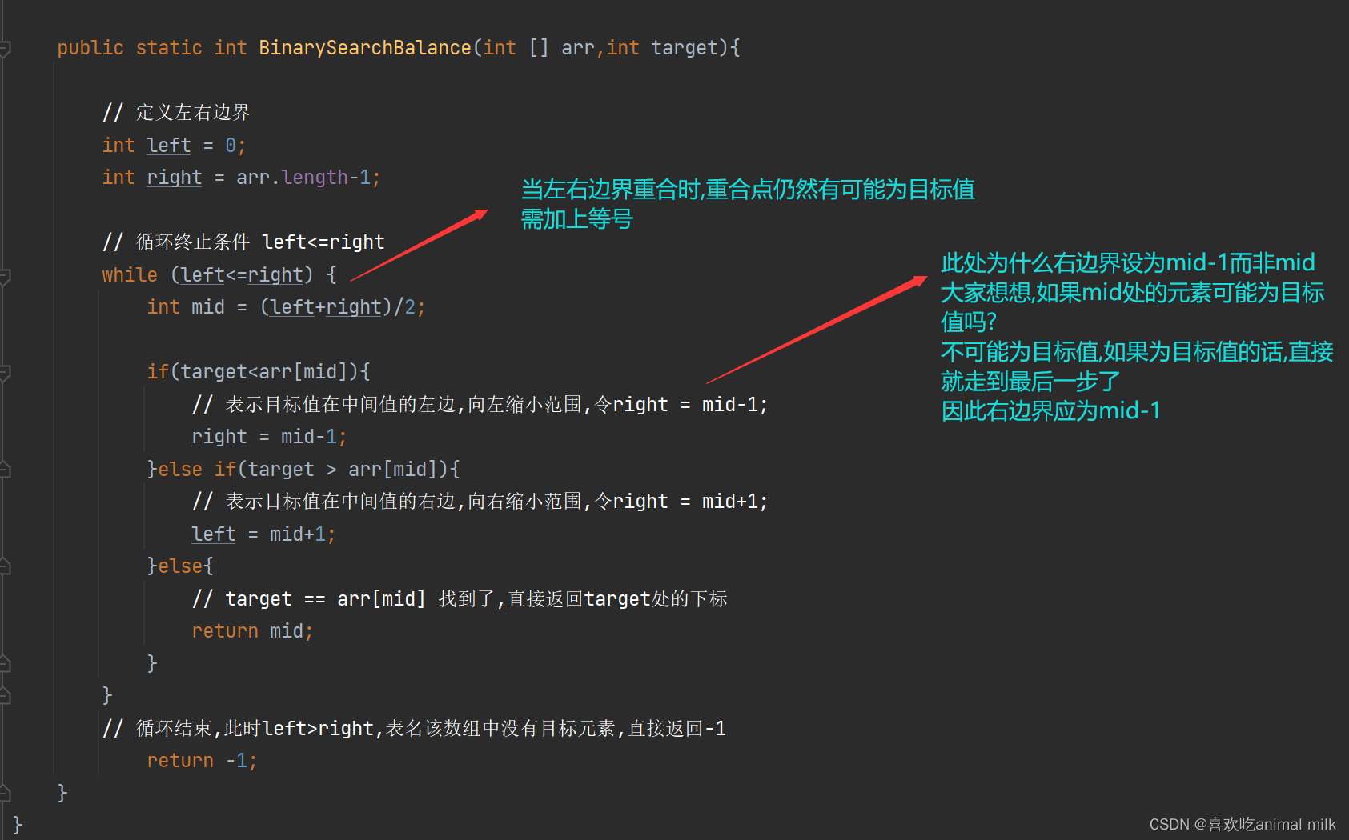Viewport: 1349px width, 840px height.
Task: Click the CSDN @喜欢吃animal milk watermark
Action: pyautogui.click(x=1243, y=824)
